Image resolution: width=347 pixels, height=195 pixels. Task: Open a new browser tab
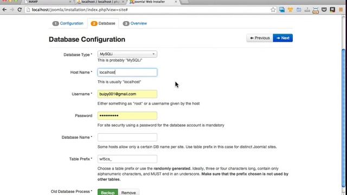pos(185,2)
